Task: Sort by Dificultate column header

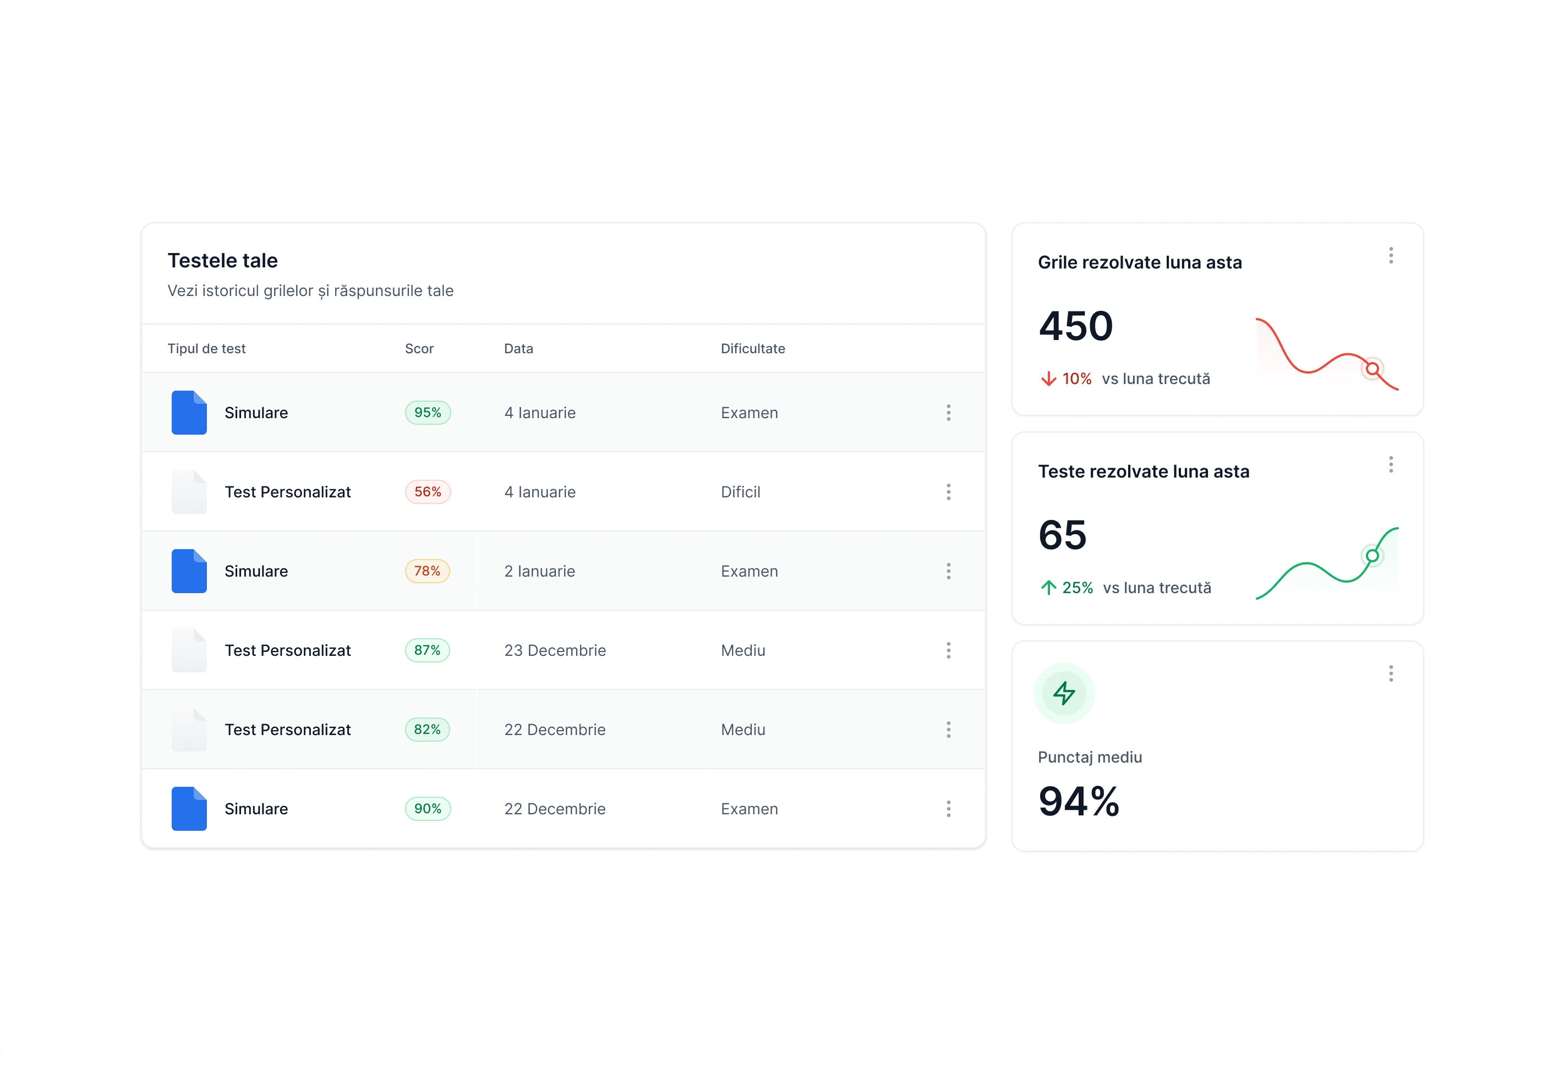Action: click(x=752, y=349)
